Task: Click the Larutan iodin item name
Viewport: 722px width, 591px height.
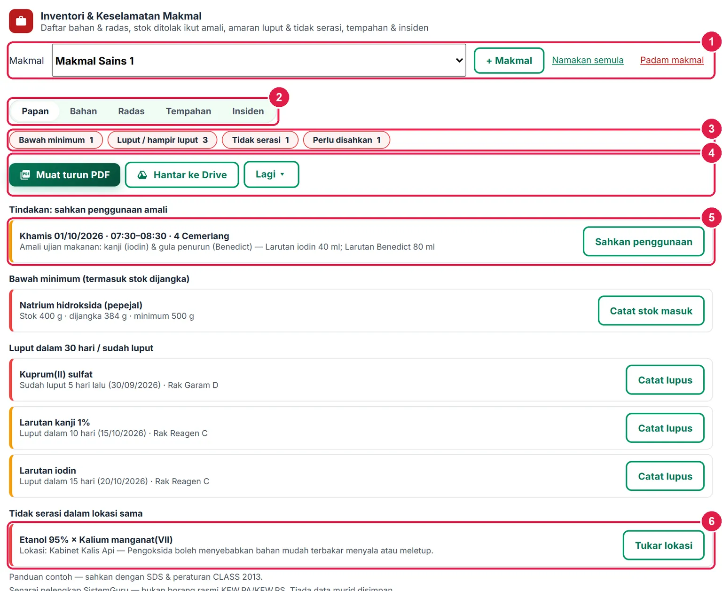Action: point(47,471)
